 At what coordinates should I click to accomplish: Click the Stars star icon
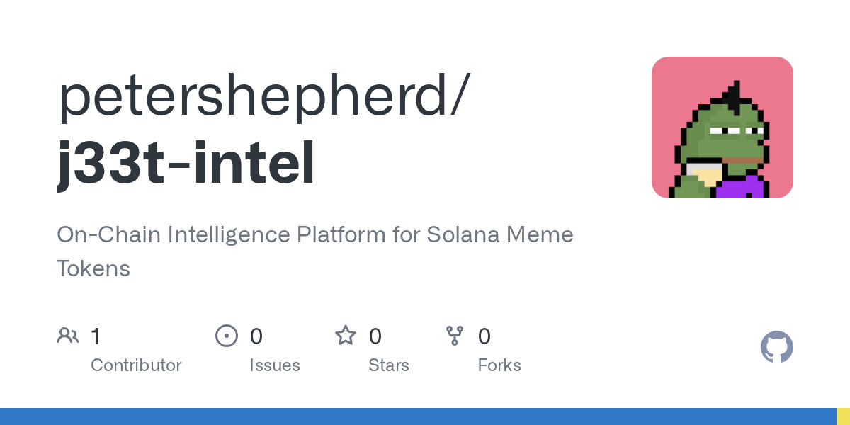click(345, 336)
